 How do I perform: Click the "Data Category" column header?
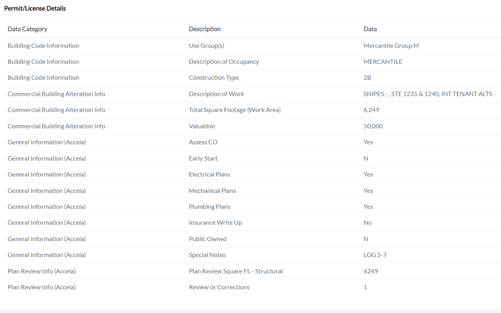(x=28, y=29)
